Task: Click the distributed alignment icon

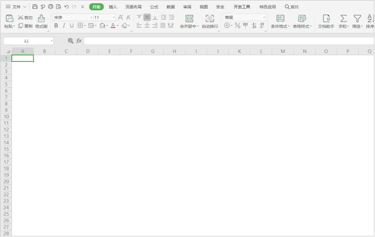Action: 171,25
